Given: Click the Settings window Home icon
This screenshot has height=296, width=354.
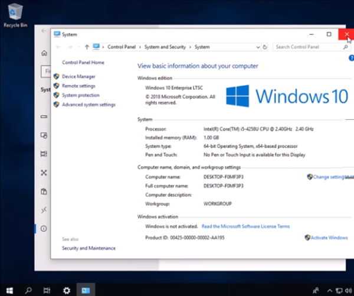Looking at the screenshot, I should coord(44,53).
